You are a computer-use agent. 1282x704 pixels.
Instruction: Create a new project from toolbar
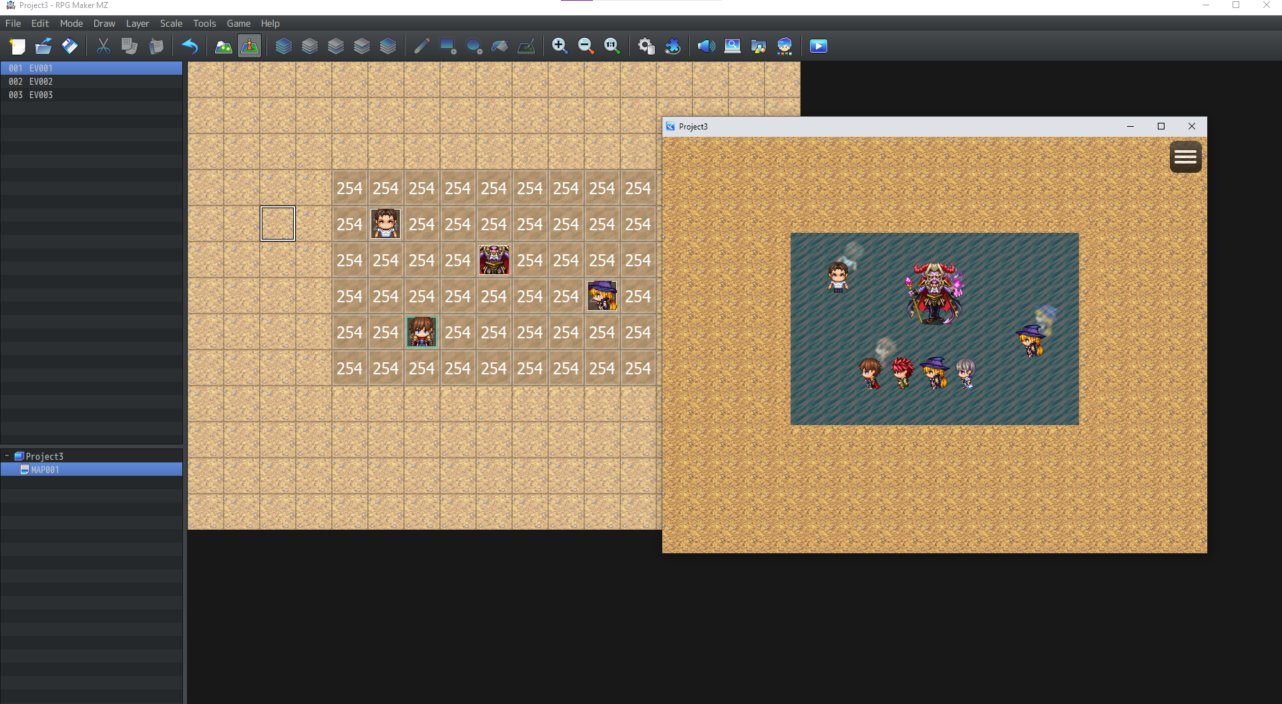coord(17,46)
